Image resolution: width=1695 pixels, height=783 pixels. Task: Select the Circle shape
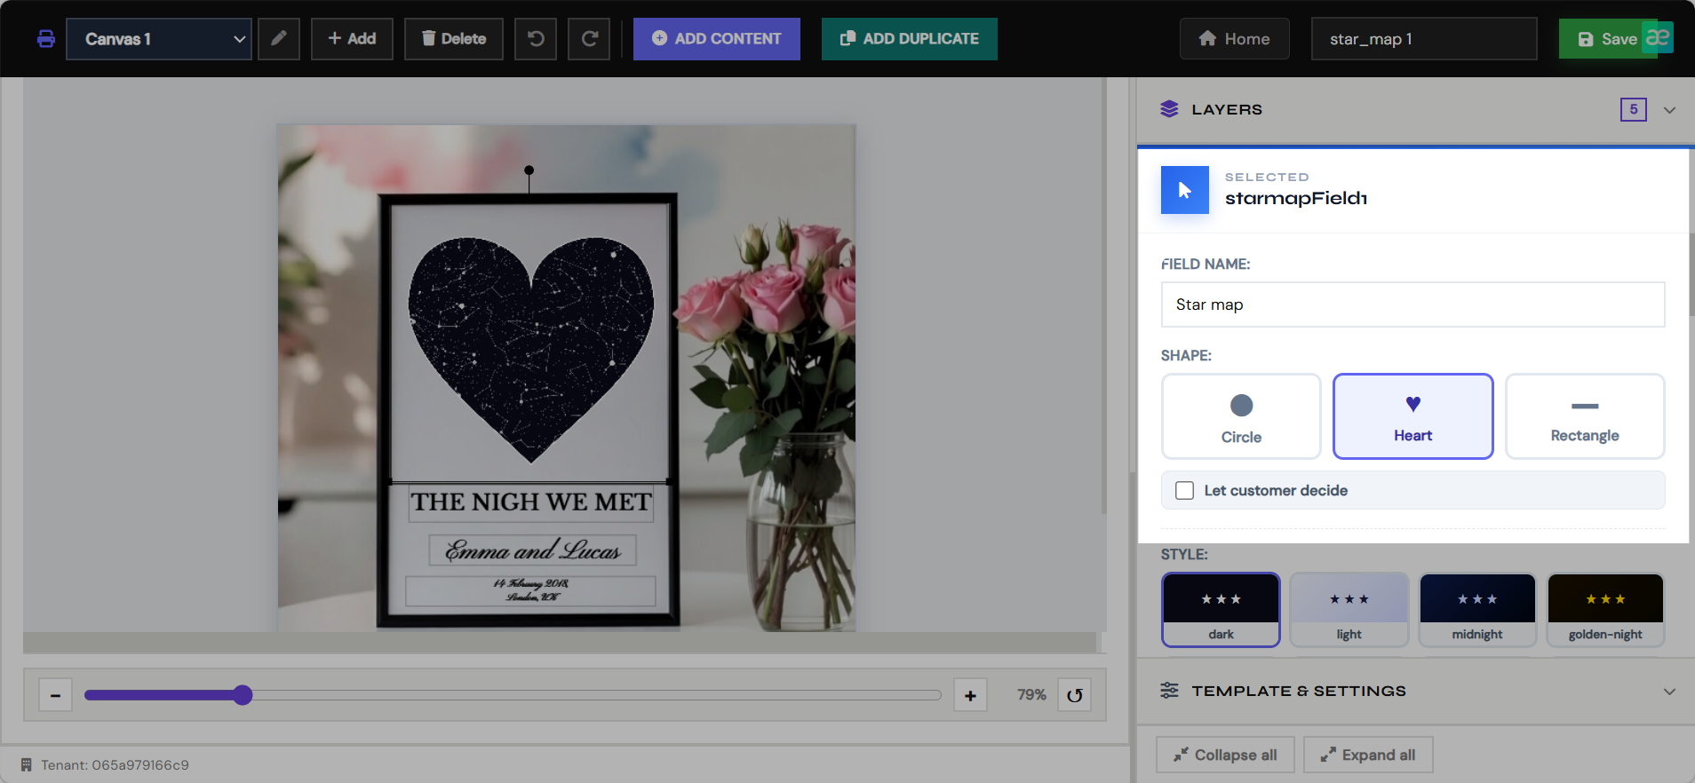tap(1241, 416)
